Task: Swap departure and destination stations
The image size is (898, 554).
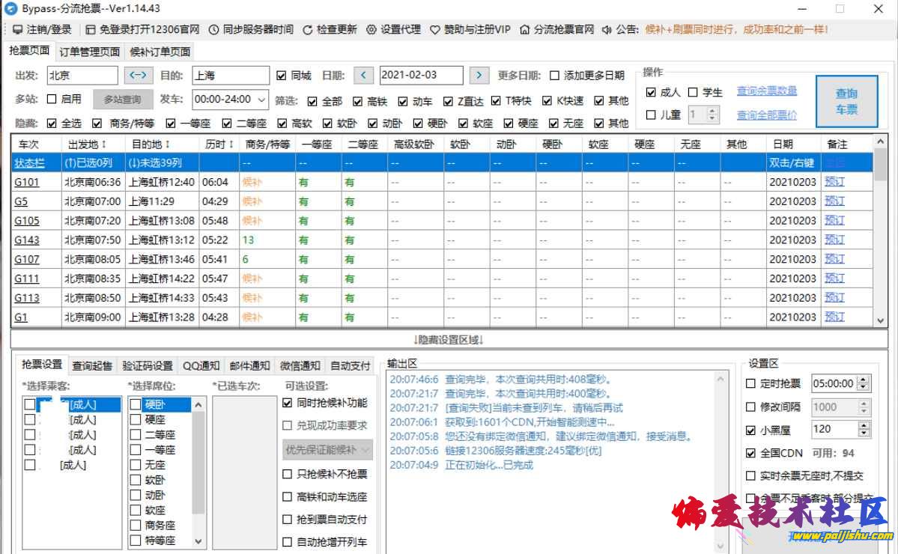Action: pos(138,76)
